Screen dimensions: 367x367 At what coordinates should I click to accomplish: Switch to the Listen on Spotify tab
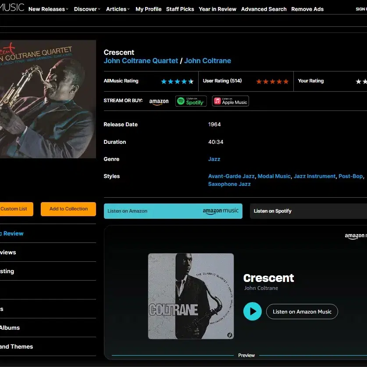point(309,211)
